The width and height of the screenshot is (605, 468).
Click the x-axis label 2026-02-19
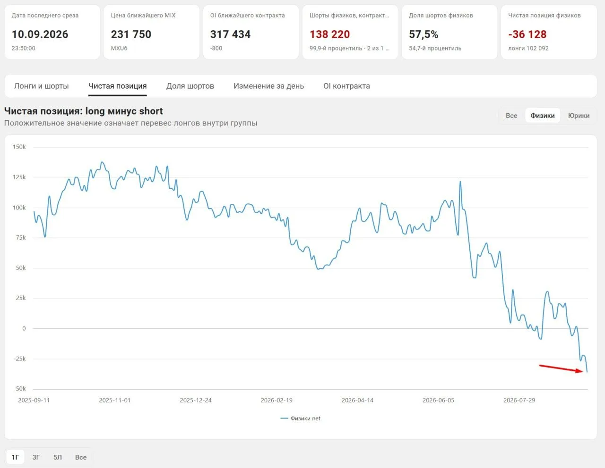point(277,400)
